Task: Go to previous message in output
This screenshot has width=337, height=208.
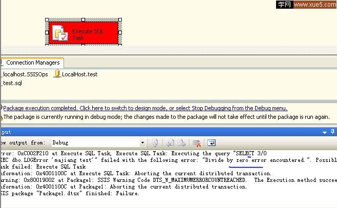Action: 170,142
